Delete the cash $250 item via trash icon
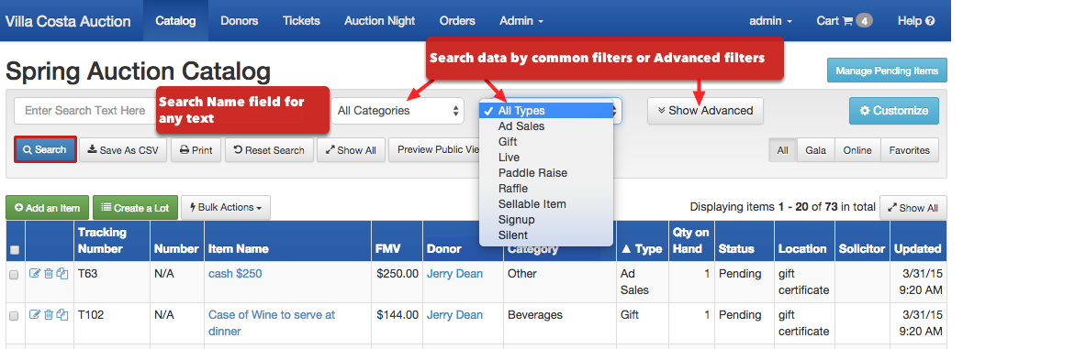The height and width of the screenshot is (349, 1075). [x=49, y=274]
